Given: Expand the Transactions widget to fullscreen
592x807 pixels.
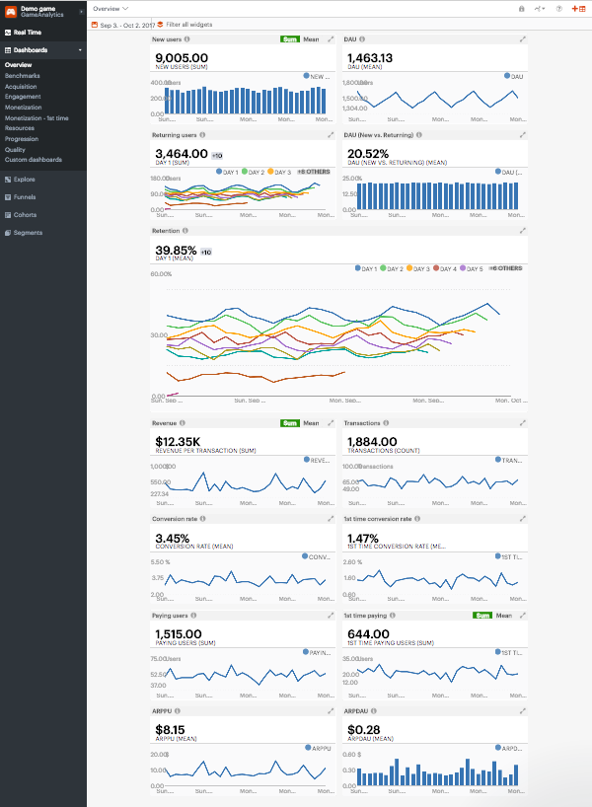Looking at the screenshot, I should (523, 422).
